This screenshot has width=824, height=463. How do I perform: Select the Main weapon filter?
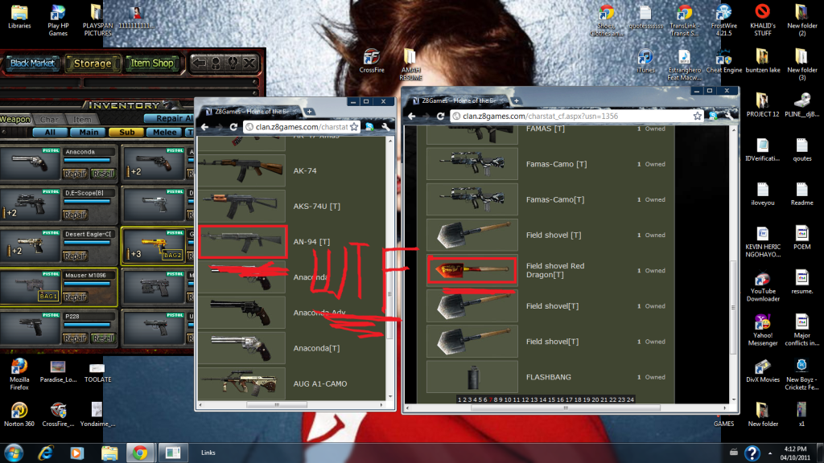tap(89, 133)
